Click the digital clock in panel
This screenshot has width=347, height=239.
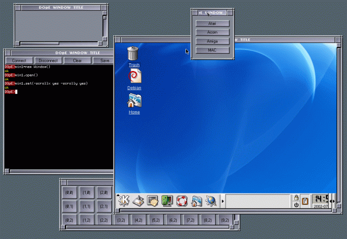(x=320, y=199)
